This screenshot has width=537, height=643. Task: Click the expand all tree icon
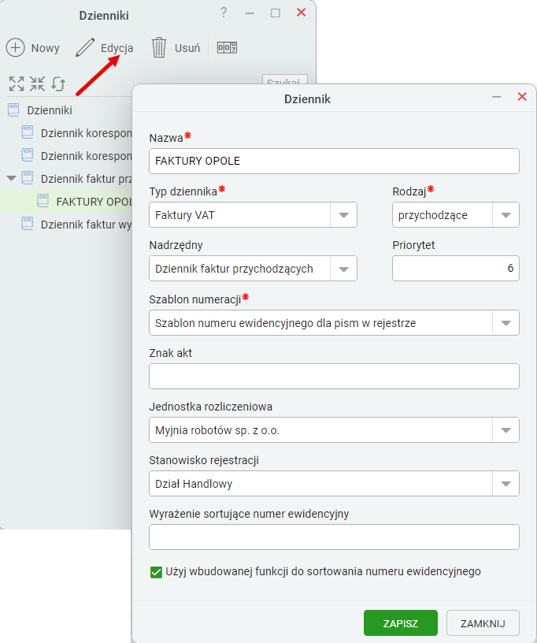[x=17, y=84]
